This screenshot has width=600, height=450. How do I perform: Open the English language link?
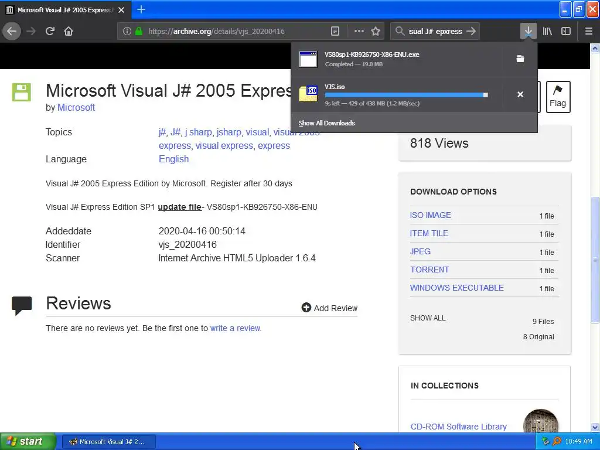pyautogui.click(x=173, y=159)
